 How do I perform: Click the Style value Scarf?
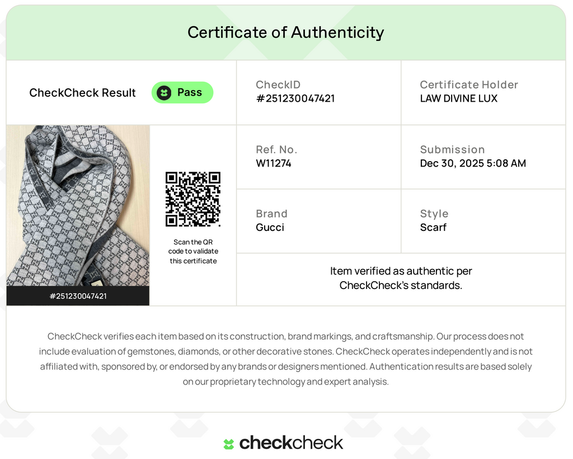point(433,228)
